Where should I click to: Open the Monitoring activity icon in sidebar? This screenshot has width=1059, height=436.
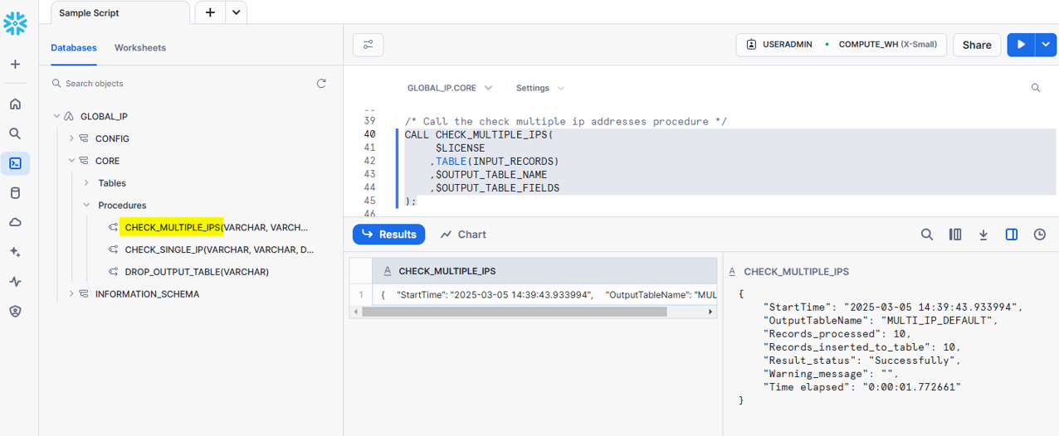click(x=15, y=282)
